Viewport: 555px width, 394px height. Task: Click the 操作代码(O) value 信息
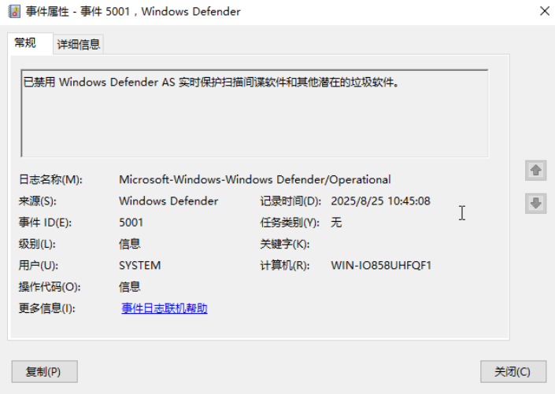point(130,287)
